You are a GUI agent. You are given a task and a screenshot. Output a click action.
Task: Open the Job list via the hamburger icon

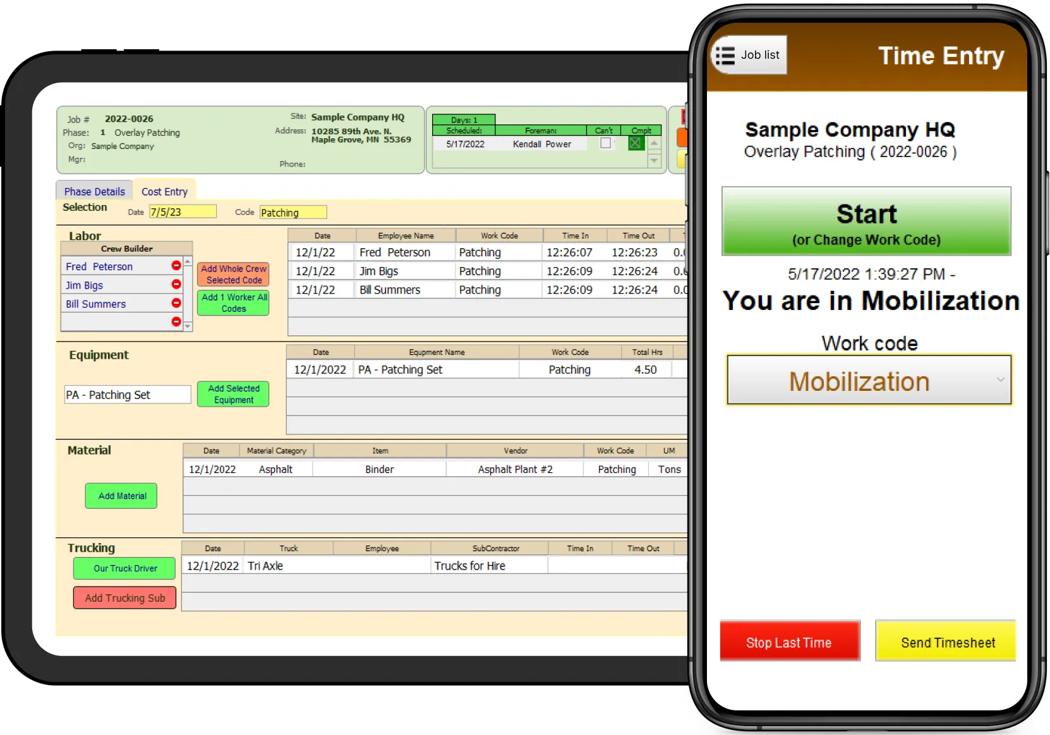coord(725,55)
